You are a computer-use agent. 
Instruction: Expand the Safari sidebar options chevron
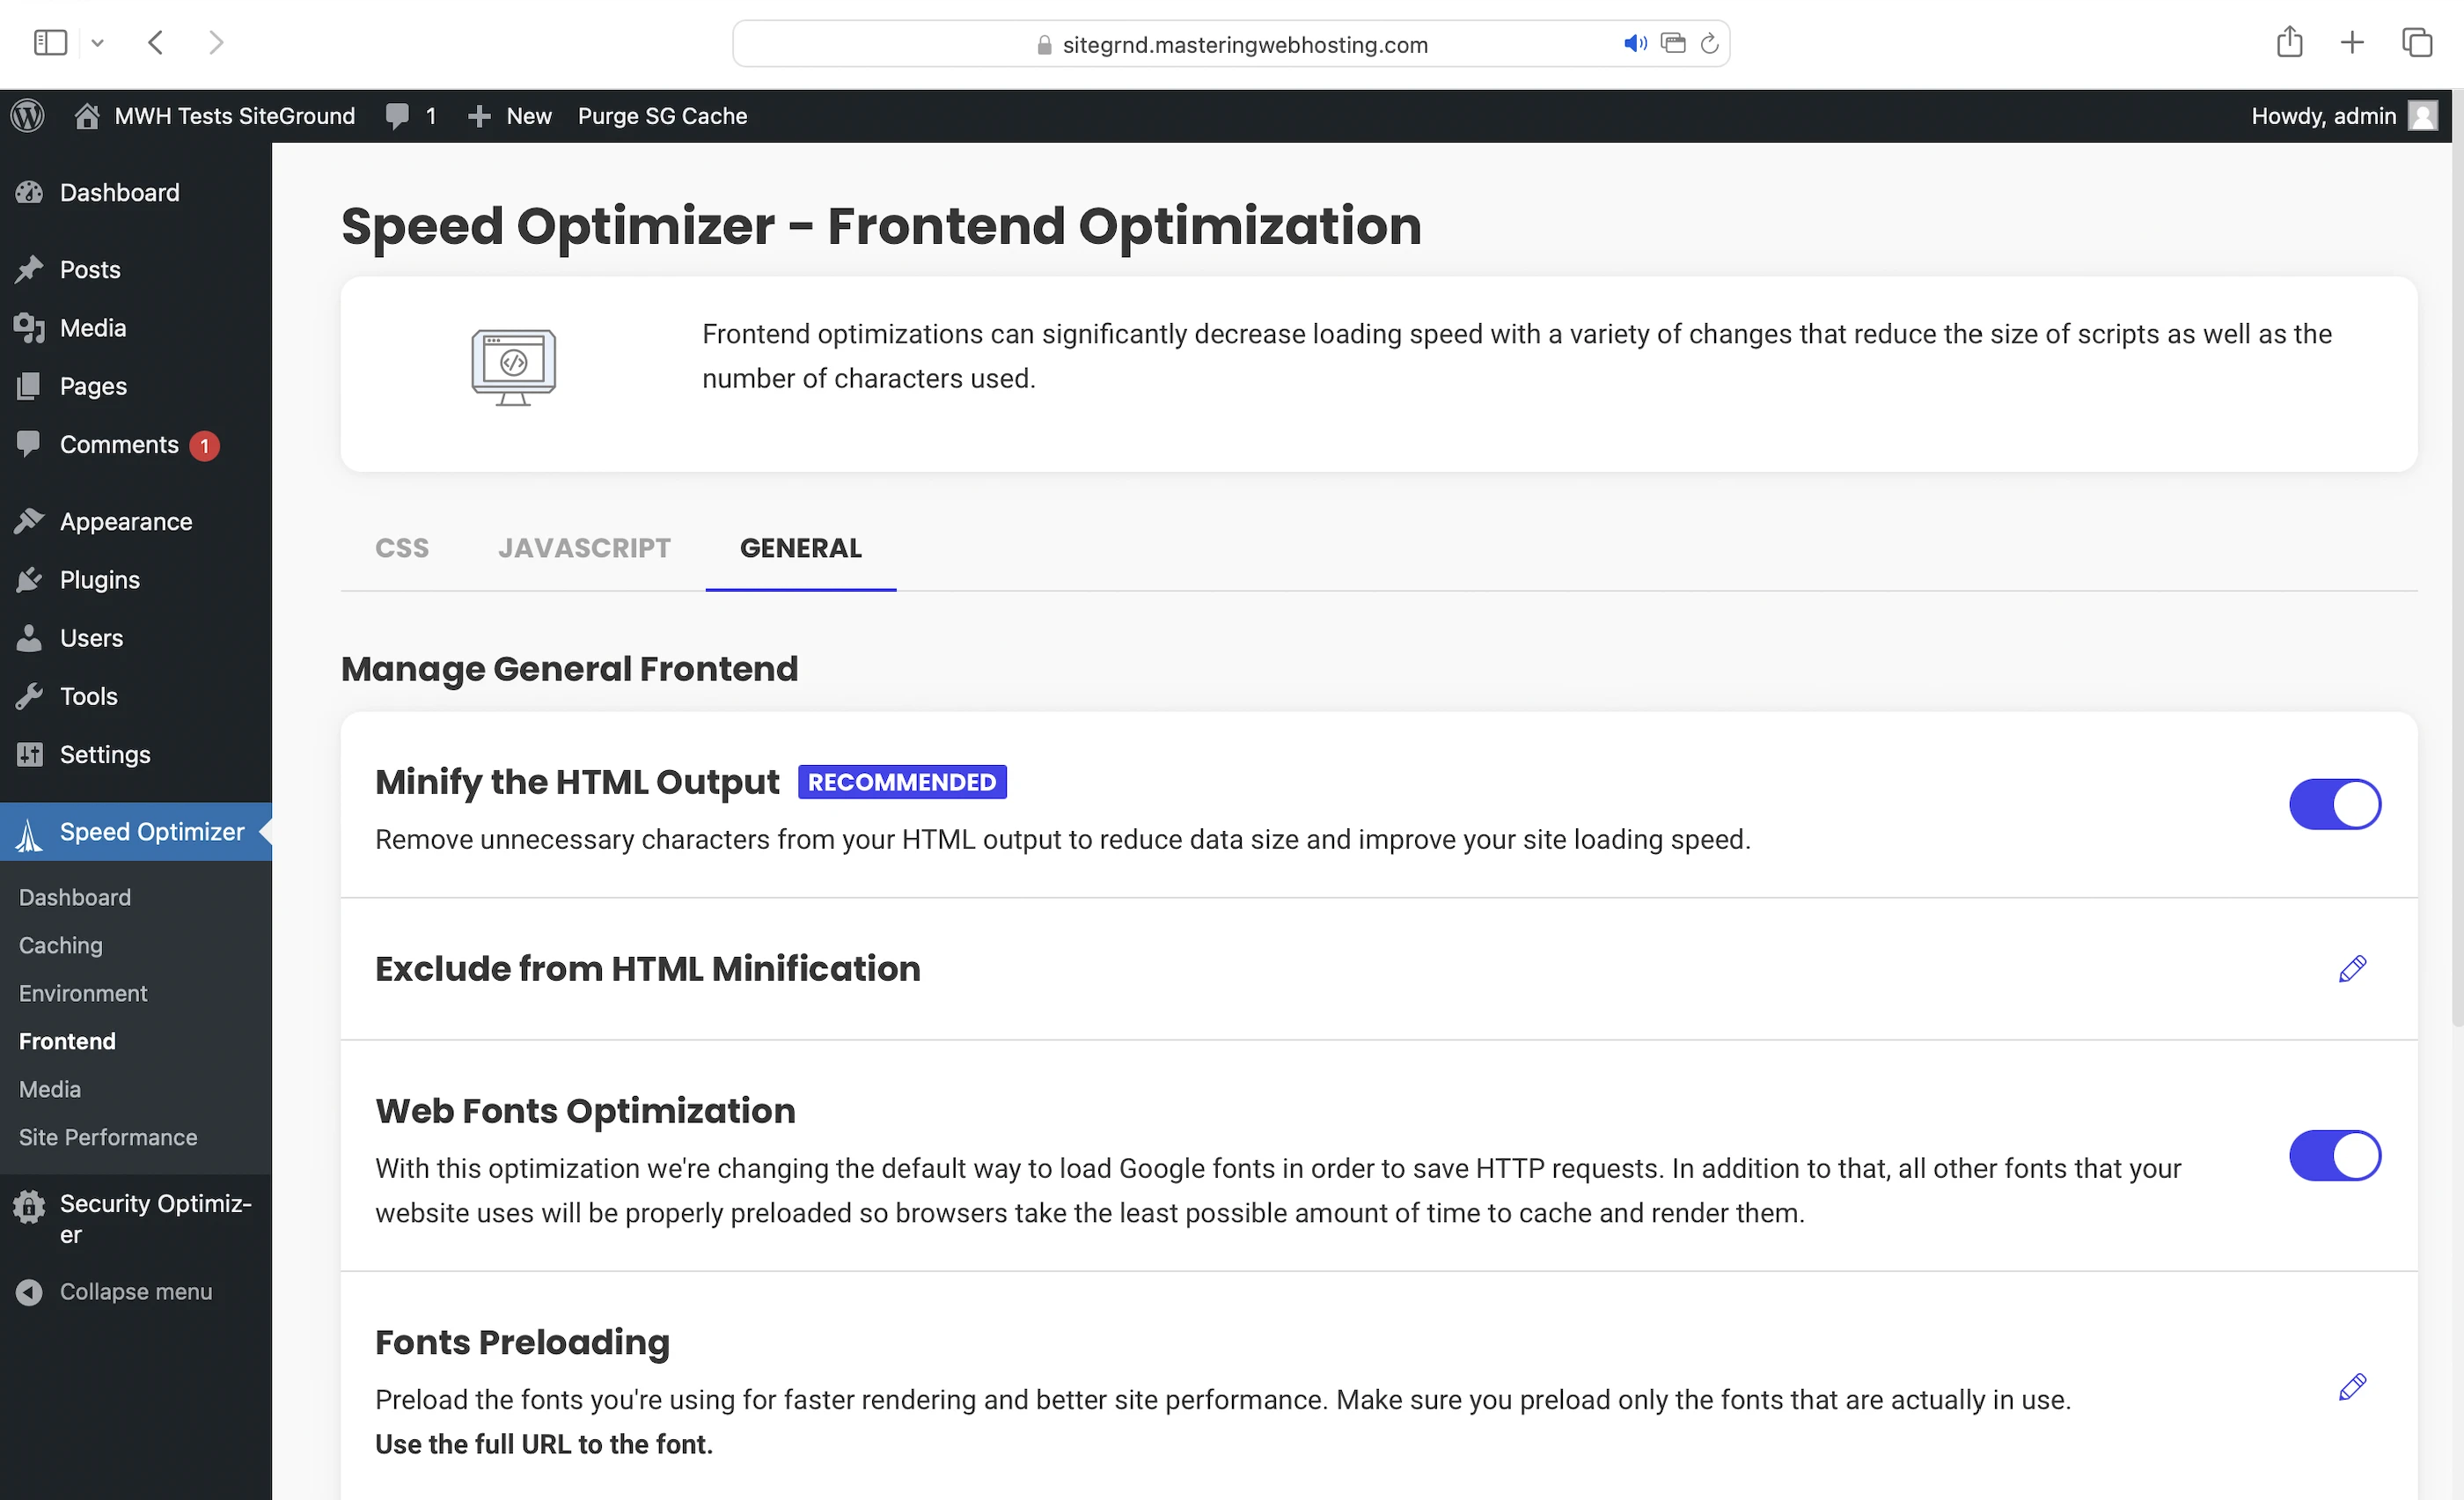coord(97,43)
